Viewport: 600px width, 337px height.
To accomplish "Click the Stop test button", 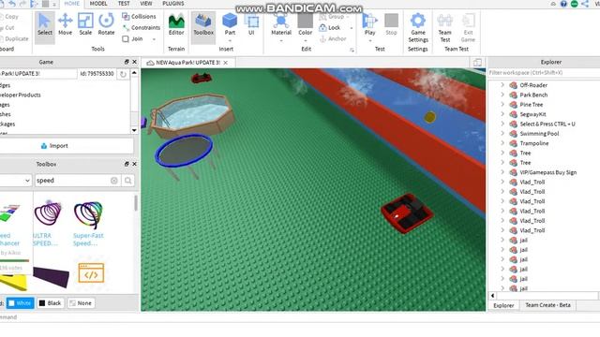I will [x=391, y=25].
